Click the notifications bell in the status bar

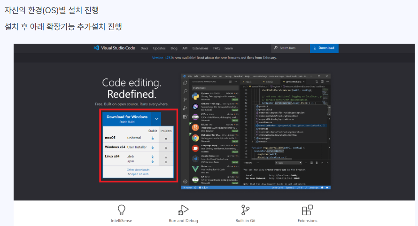click(327, 187)
